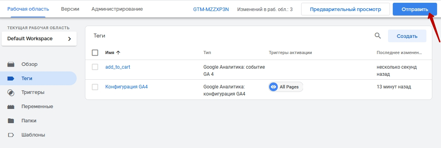441x148 pixels.
Task: Click workspace changes count text
Action: tap(265, 9)
